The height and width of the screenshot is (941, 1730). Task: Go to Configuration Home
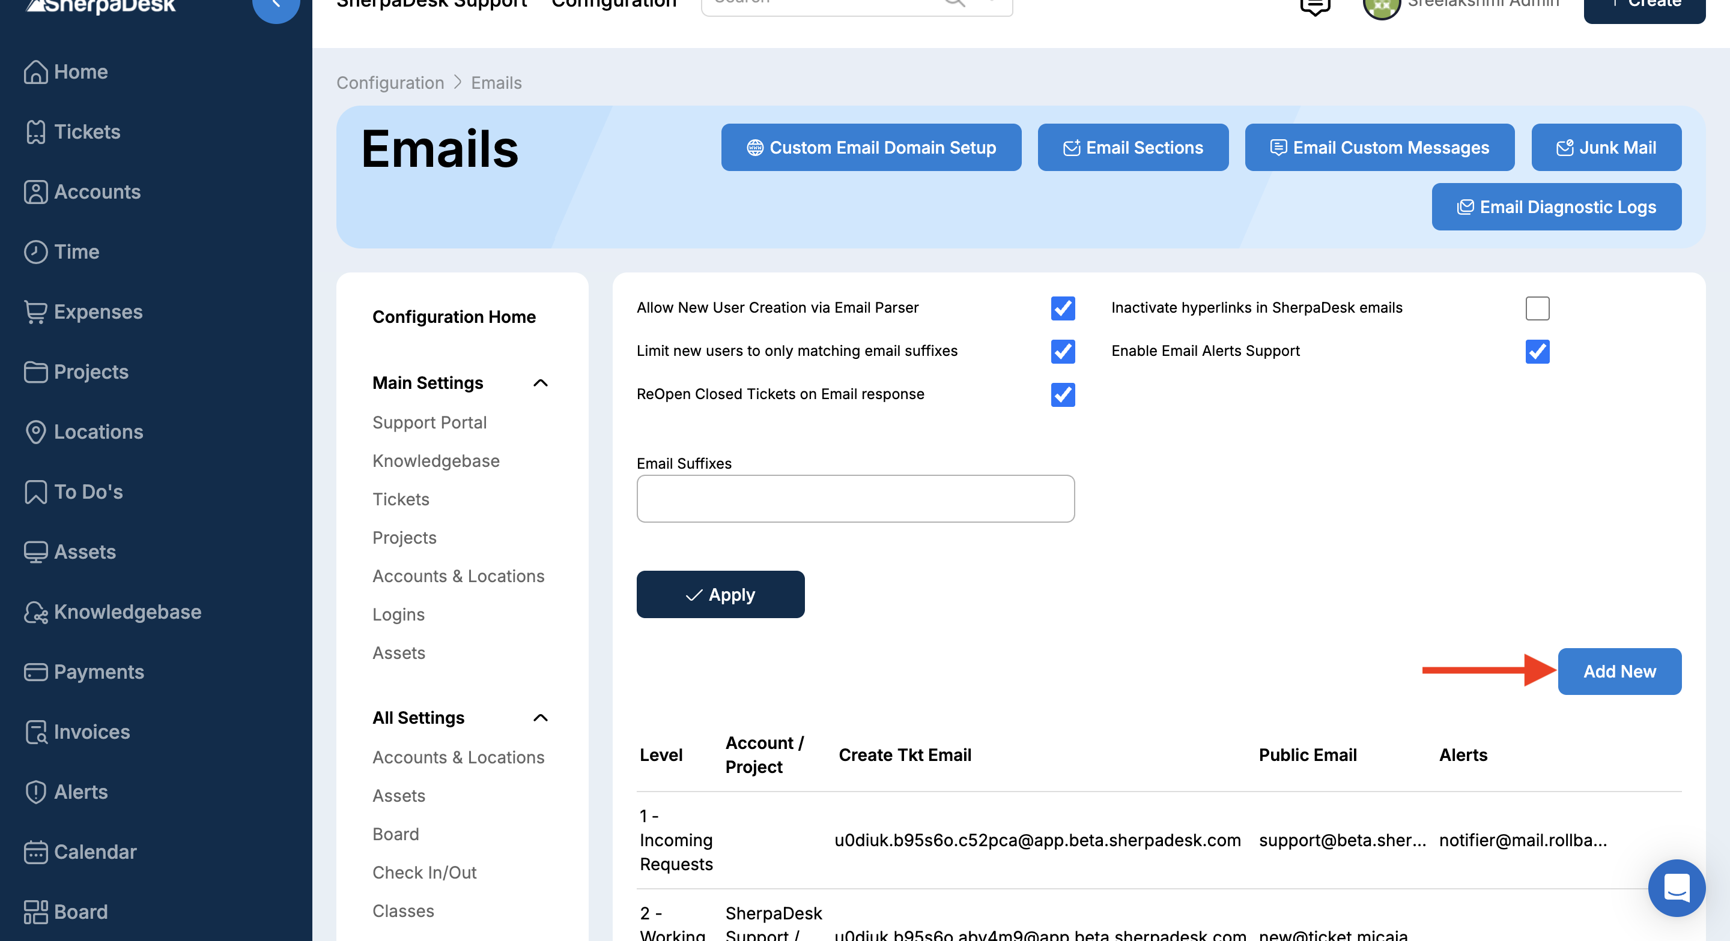click(x=454, y=317)
